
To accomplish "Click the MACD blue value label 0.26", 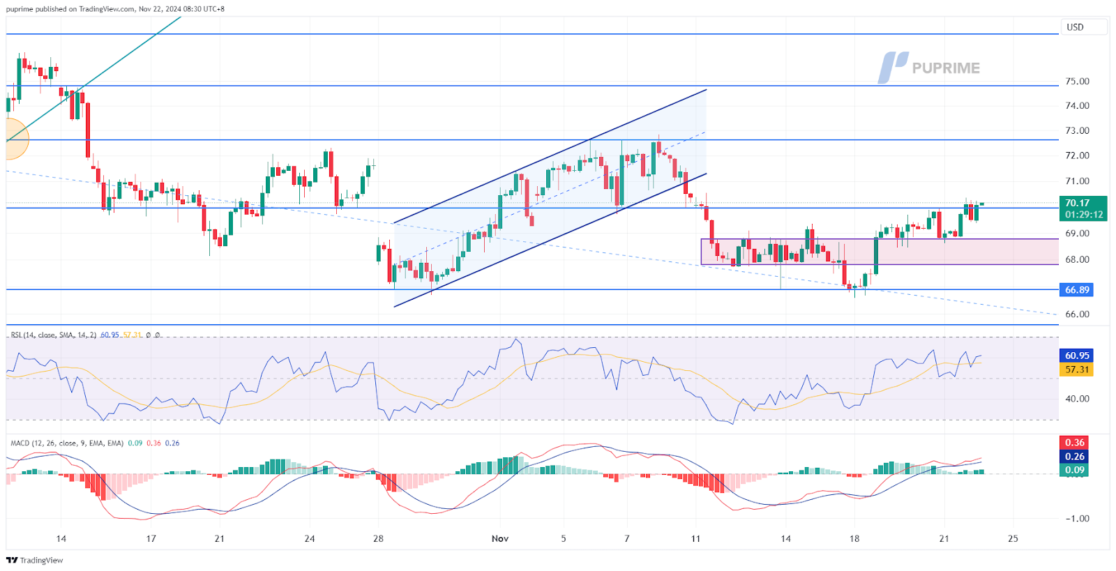I will (1075, 457).
